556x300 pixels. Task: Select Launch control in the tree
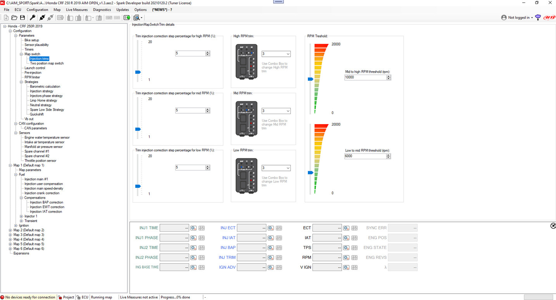(35, 68)
